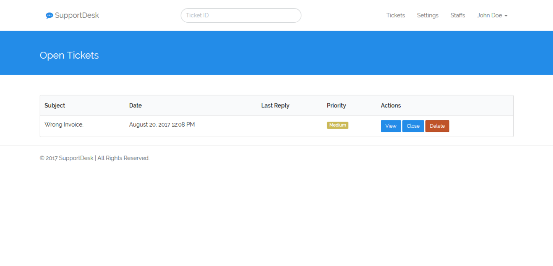Open the Settings navigation item
553x266 pixels.
point(427,15)
